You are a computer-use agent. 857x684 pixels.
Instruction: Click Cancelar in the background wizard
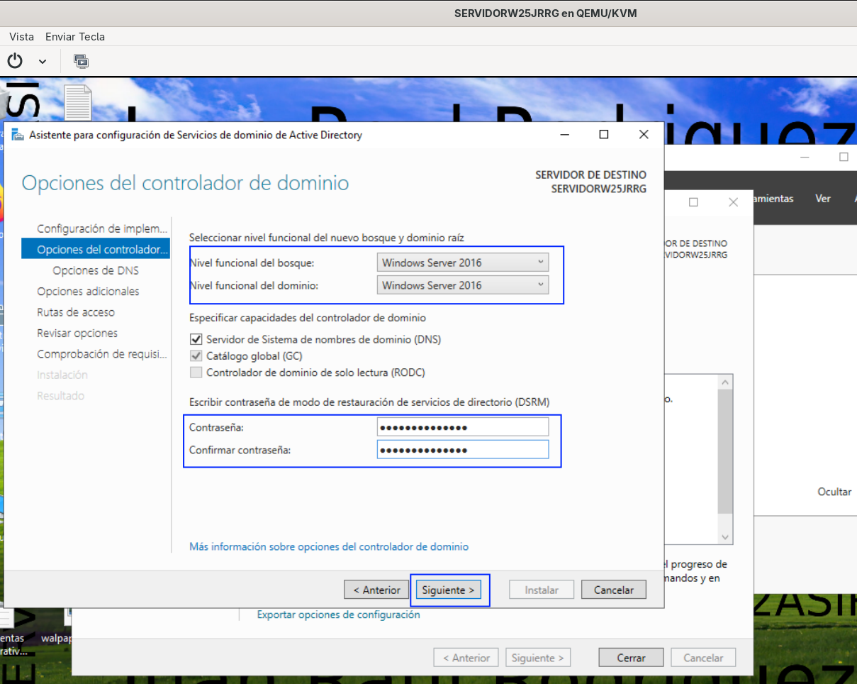(x=703, y=658)
